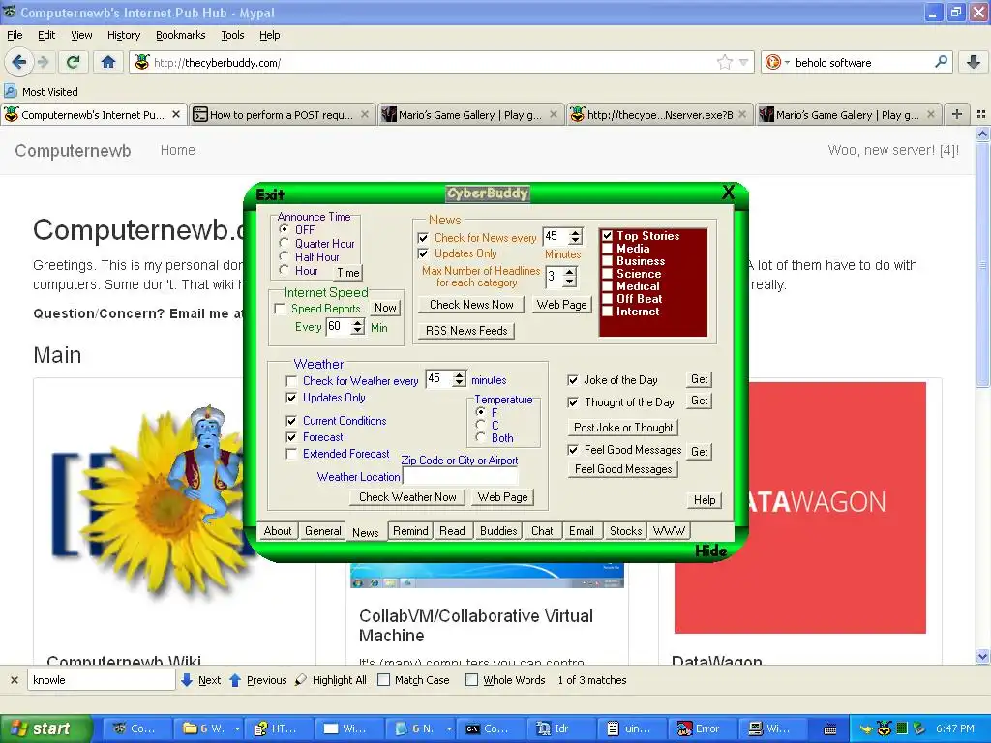The width and height of the screenshot is (991, 743).
Task: Click the Help button in CyberBuddy
Action: [705, 500]
